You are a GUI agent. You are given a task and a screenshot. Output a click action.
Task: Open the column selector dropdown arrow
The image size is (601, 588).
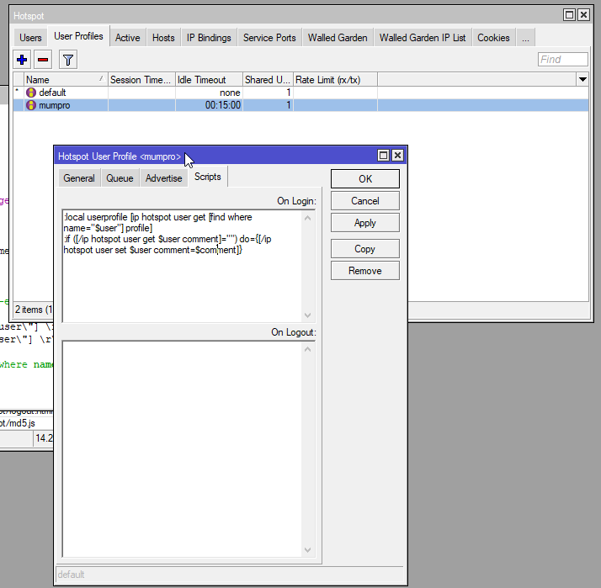click(582, 80)
